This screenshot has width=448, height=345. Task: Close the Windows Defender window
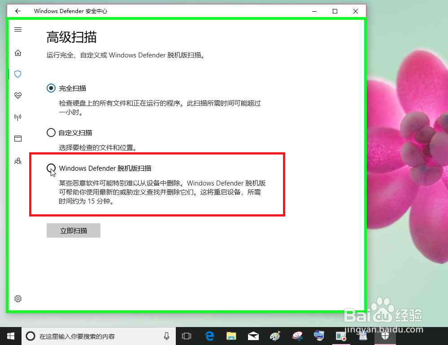[356, 11]
